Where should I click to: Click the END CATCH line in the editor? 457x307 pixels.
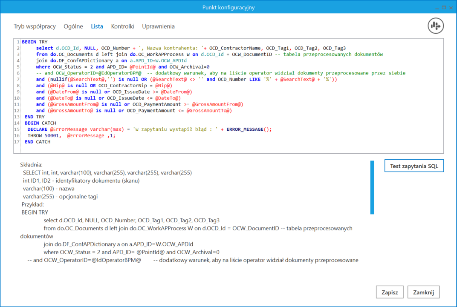[x=38, y=142]
